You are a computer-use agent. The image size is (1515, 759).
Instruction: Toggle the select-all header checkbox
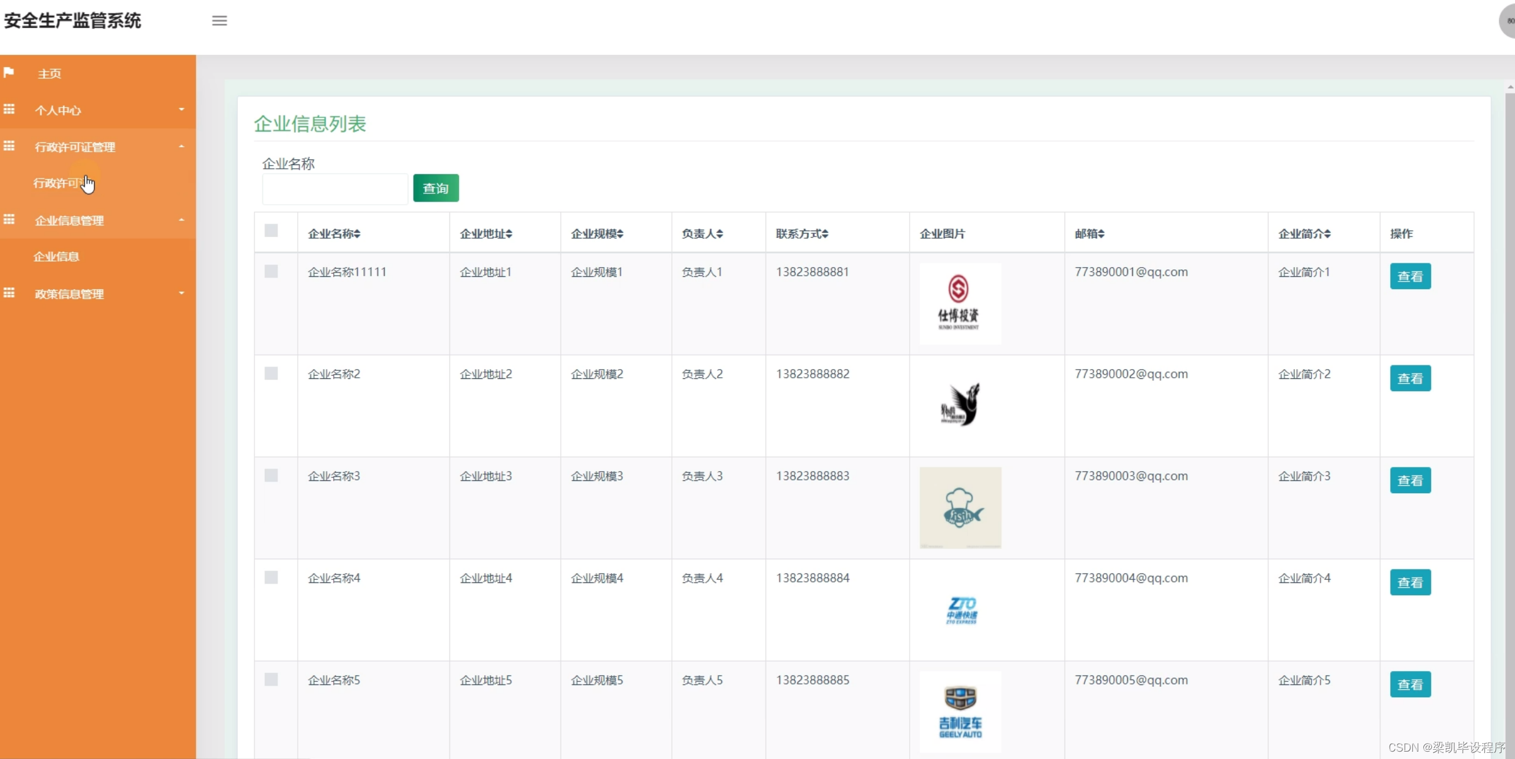click(x=271, y=230)
